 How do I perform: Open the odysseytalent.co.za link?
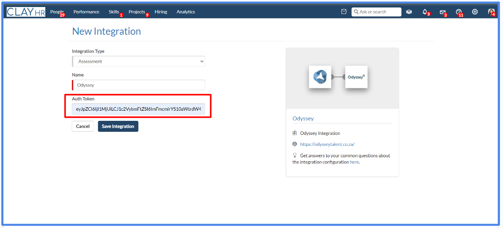pos(327,144)
